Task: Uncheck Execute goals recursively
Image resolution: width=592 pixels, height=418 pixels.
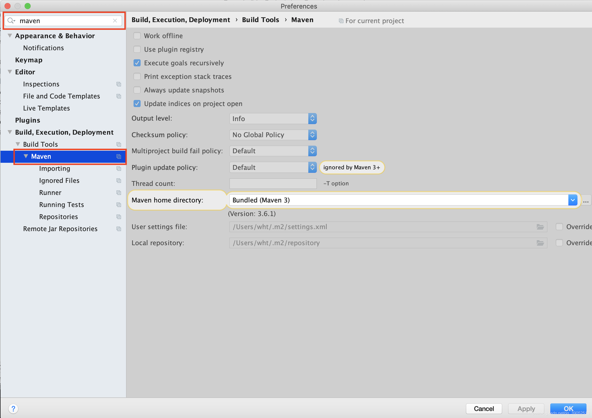Action: tap(137, 63)
